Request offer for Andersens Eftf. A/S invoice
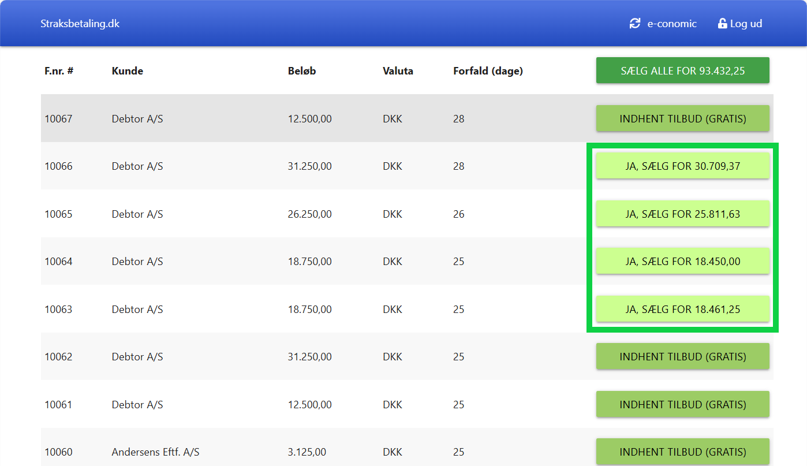The image size is (807, 466). (682, 452)
